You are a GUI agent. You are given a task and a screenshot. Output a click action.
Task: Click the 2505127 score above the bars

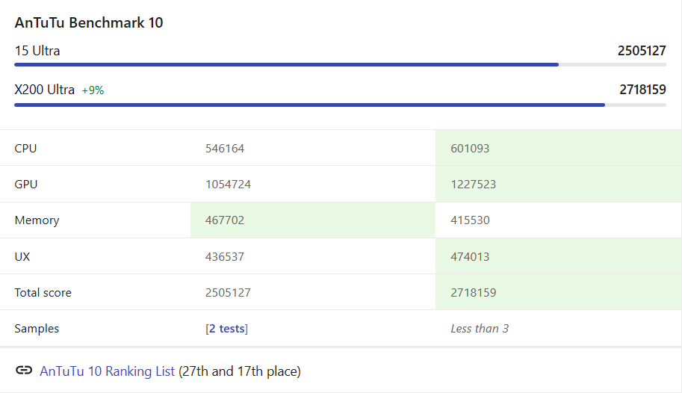(642, 52)
